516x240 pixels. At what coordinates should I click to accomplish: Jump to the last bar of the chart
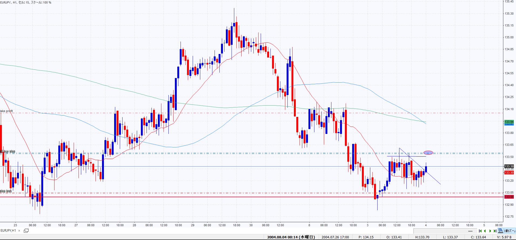click(x=495, y=231)
